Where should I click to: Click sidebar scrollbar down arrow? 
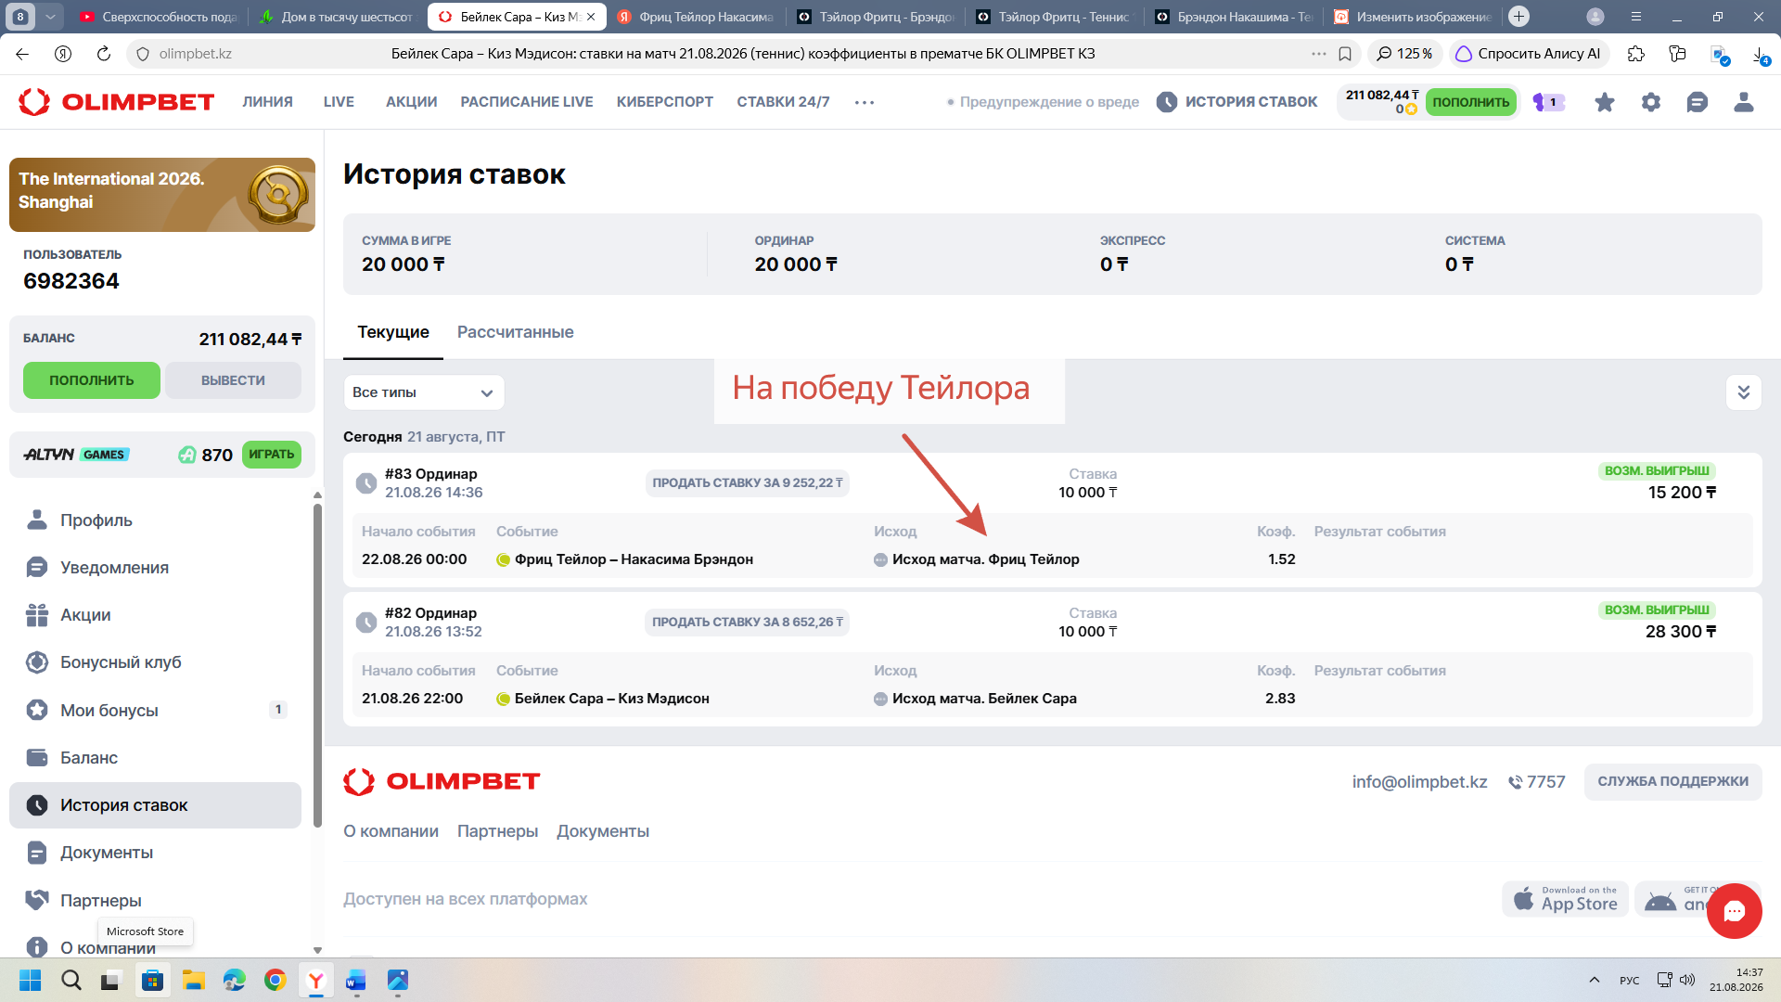coord(317,950)
